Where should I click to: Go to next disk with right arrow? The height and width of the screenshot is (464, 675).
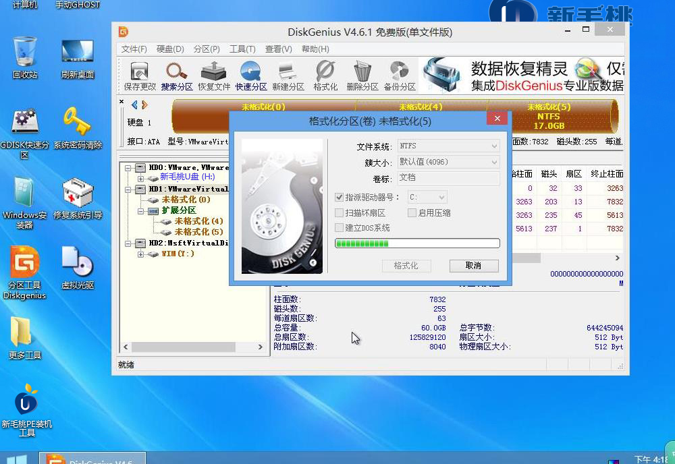(x=144, y=105)
